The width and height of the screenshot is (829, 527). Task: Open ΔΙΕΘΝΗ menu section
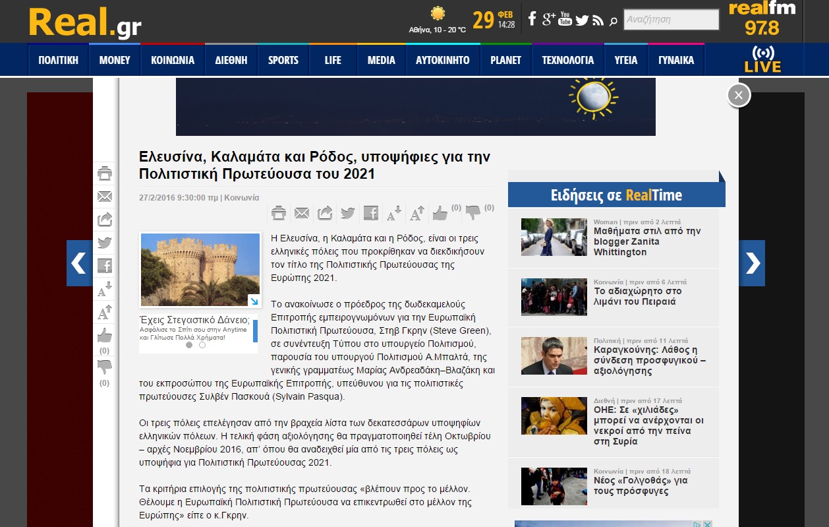(x=231, y=60)
